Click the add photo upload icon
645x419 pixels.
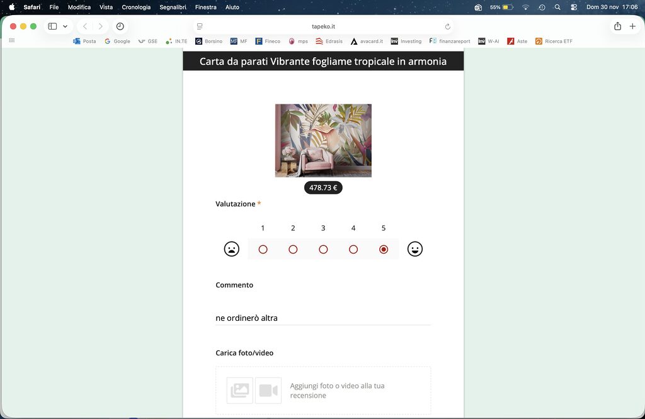240,391
